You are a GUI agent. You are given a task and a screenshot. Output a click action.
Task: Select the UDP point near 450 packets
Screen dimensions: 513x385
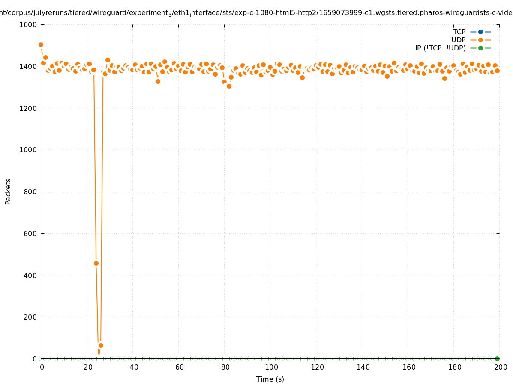pos(96,263)
